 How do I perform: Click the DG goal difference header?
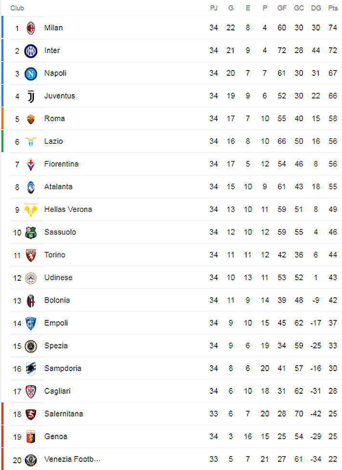point(316,8)
